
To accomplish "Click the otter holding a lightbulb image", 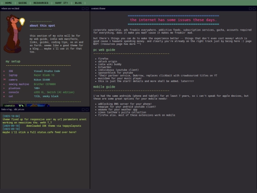I will tap(14, 34).
